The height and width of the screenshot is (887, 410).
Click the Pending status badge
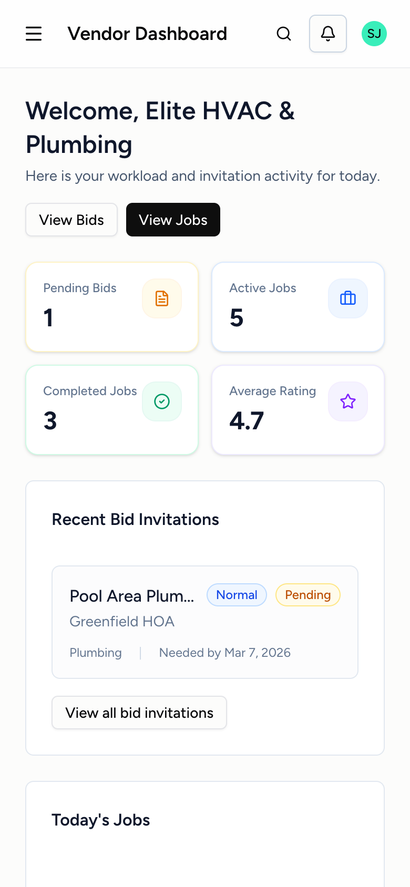tap(307, 595)
